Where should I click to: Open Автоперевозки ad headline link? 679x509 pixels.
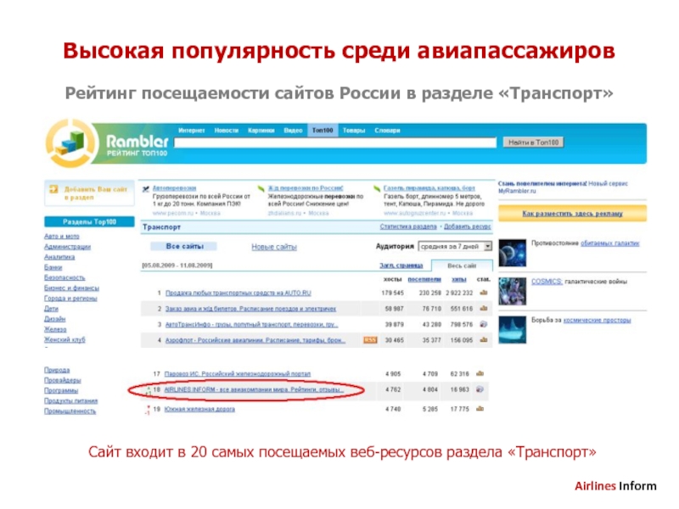pyautogui.click(x=175, y=188)
